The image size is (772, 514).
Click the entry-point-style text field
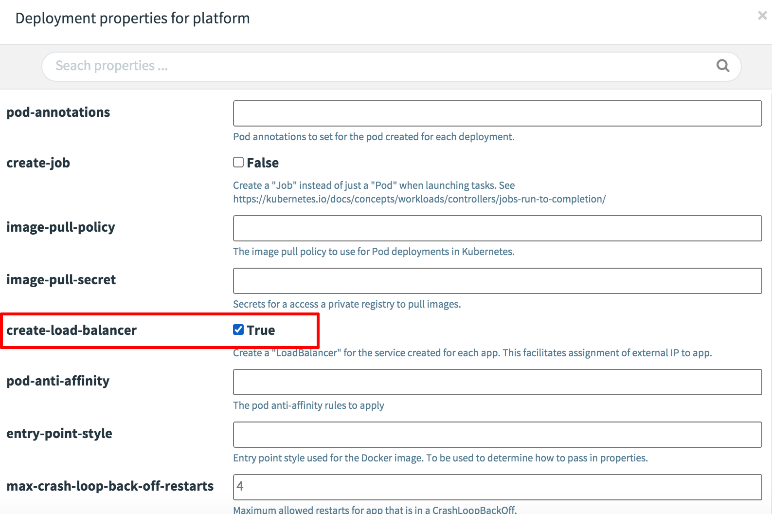[497, 435]
